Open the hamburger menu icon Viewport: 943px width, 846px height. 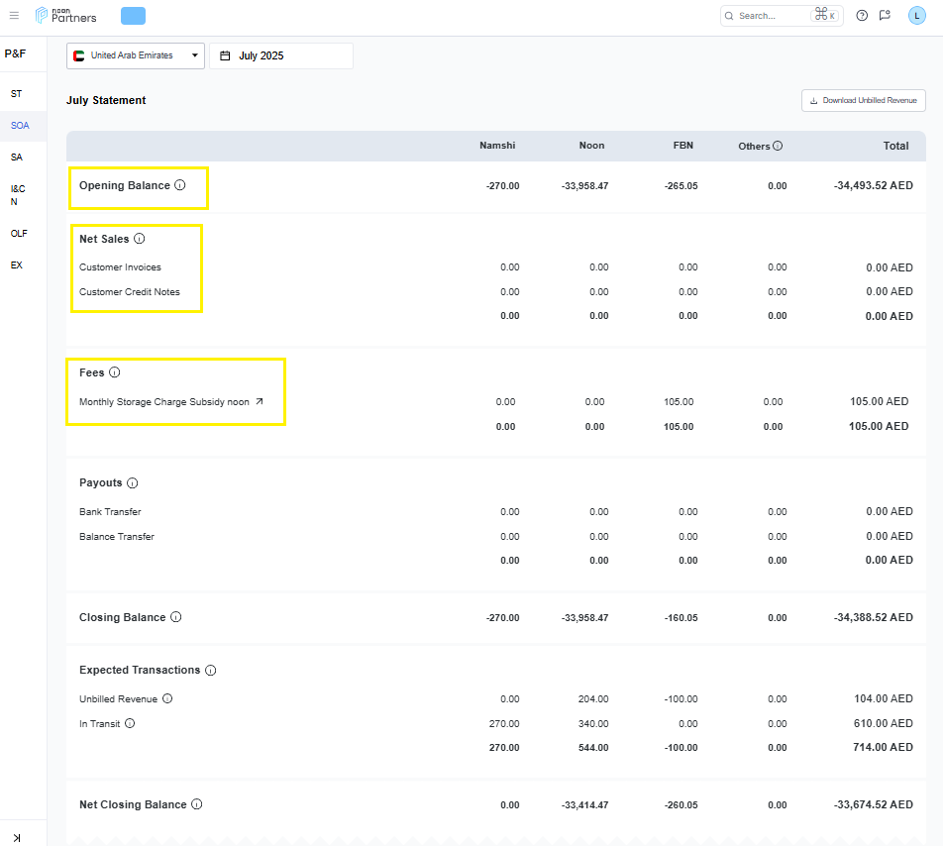(x=15, y=16)
